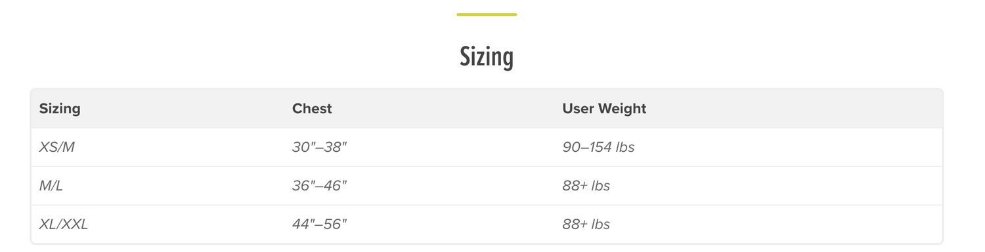Click the 90–154 lbs weight cell
The width and height of the screenshot is (985, 252).
click(x=598, y=147)
